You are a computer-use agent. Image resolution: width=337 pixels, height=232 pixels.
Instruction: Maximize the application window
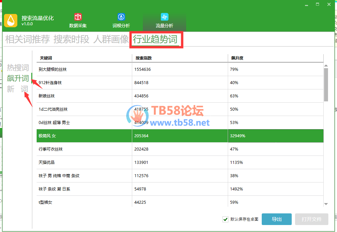click(x=317, y=4)
